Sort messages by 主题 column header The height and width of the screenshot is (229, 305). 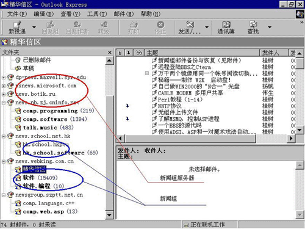coord(202,53)
